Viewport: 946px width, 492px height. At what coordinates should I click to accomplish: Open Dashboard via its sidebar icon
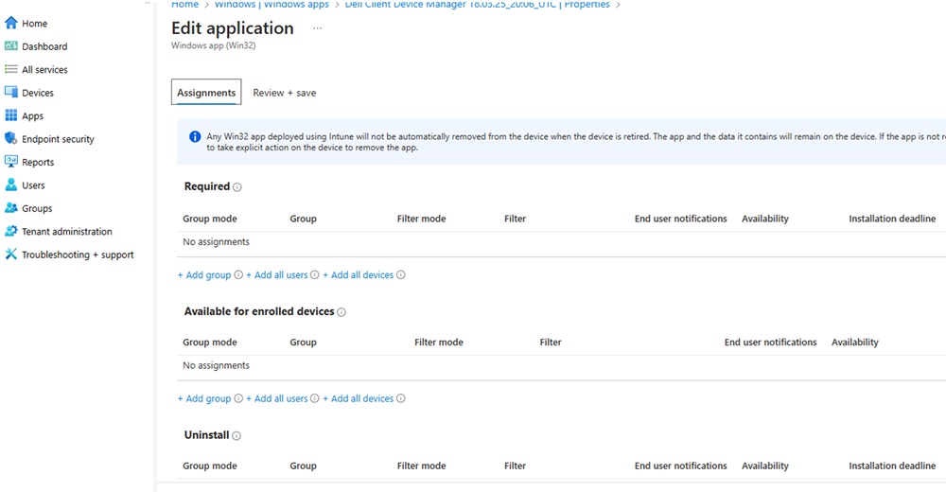point(11,46)
